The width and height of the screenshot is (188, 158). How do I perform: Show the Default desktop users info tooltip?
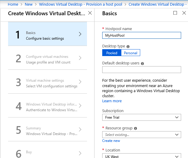pos(142,63)
